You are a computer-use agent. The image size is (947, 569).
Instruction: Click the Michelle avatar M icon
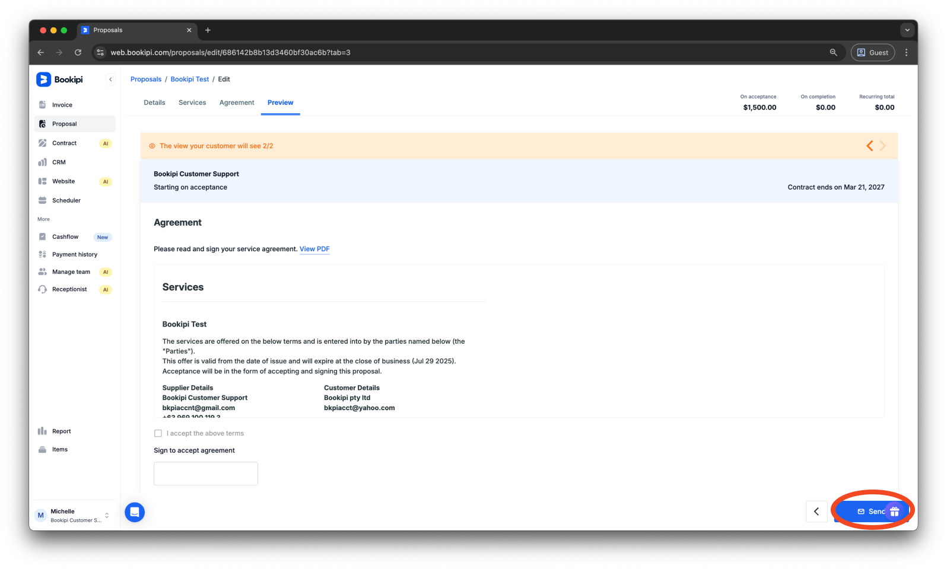point(41,515)
